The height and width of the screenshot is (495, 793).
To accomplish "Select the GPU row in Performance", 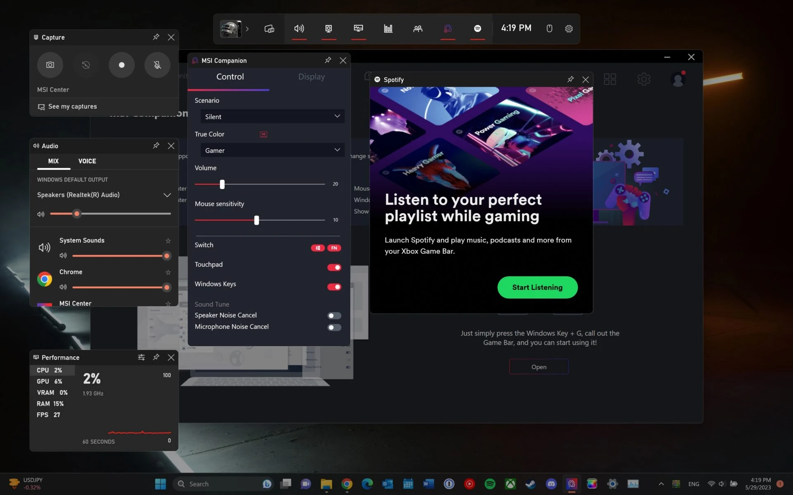I will [52, 382].
